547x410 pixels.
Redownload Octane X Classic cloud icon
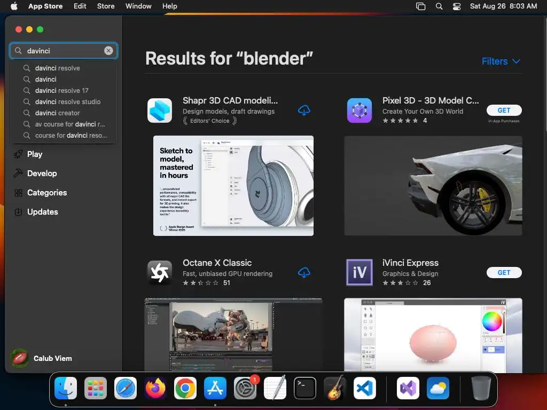tap(304, 273)
